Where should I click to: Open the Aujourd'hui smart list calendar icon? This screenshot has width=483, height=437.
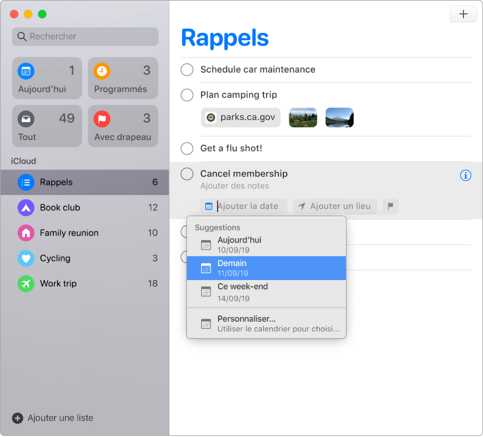(x=26, y=70)
